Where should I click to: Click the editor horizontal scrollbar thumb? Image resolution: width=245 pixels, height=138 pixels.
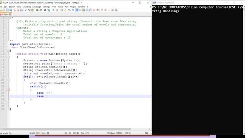(x=66, y=129)
